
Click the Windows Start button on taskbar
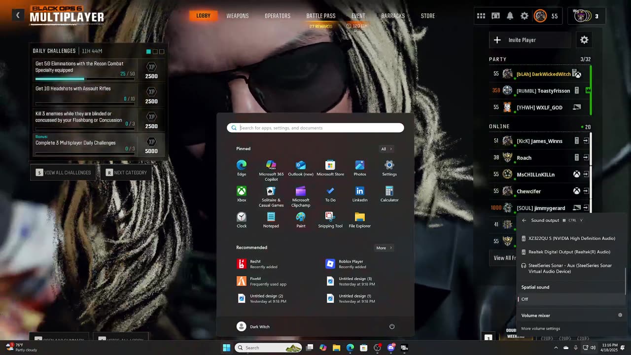(x=226, y=348)
